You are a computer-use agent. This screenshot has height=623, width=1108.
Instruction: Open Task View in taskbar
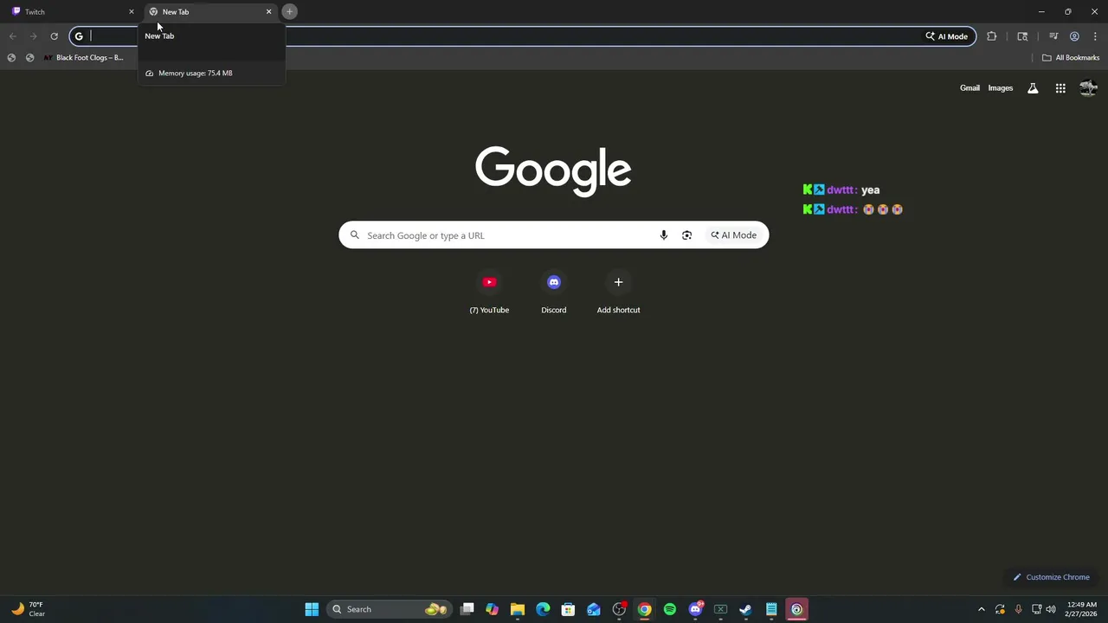pyautogui.click(x=467, y=609)
